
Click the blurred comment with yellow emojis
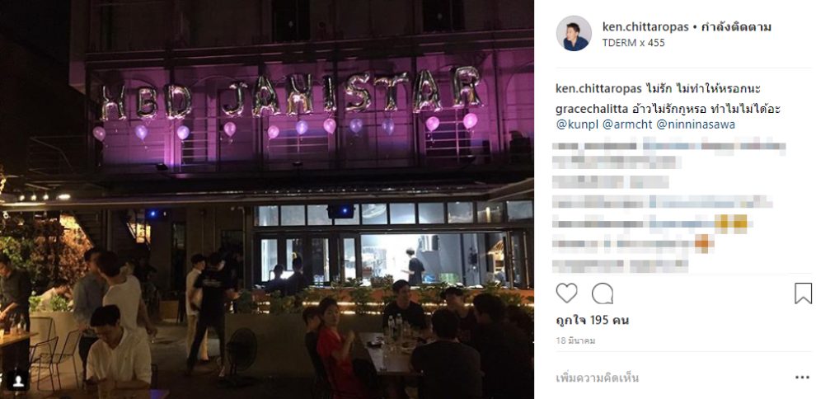[x=650, y=223]
